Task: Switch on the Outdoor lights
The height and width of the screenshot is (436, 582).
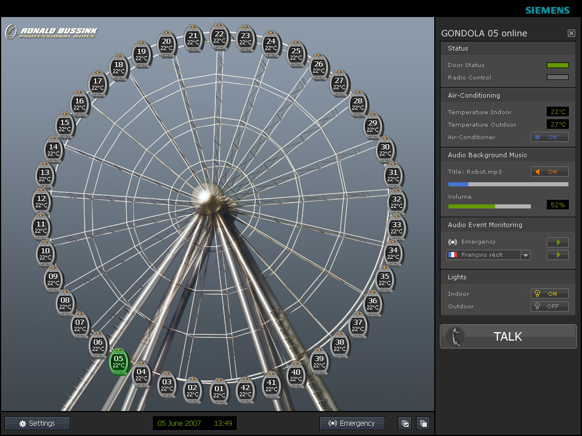Action: pyautogui.click(x=550, y=307)
